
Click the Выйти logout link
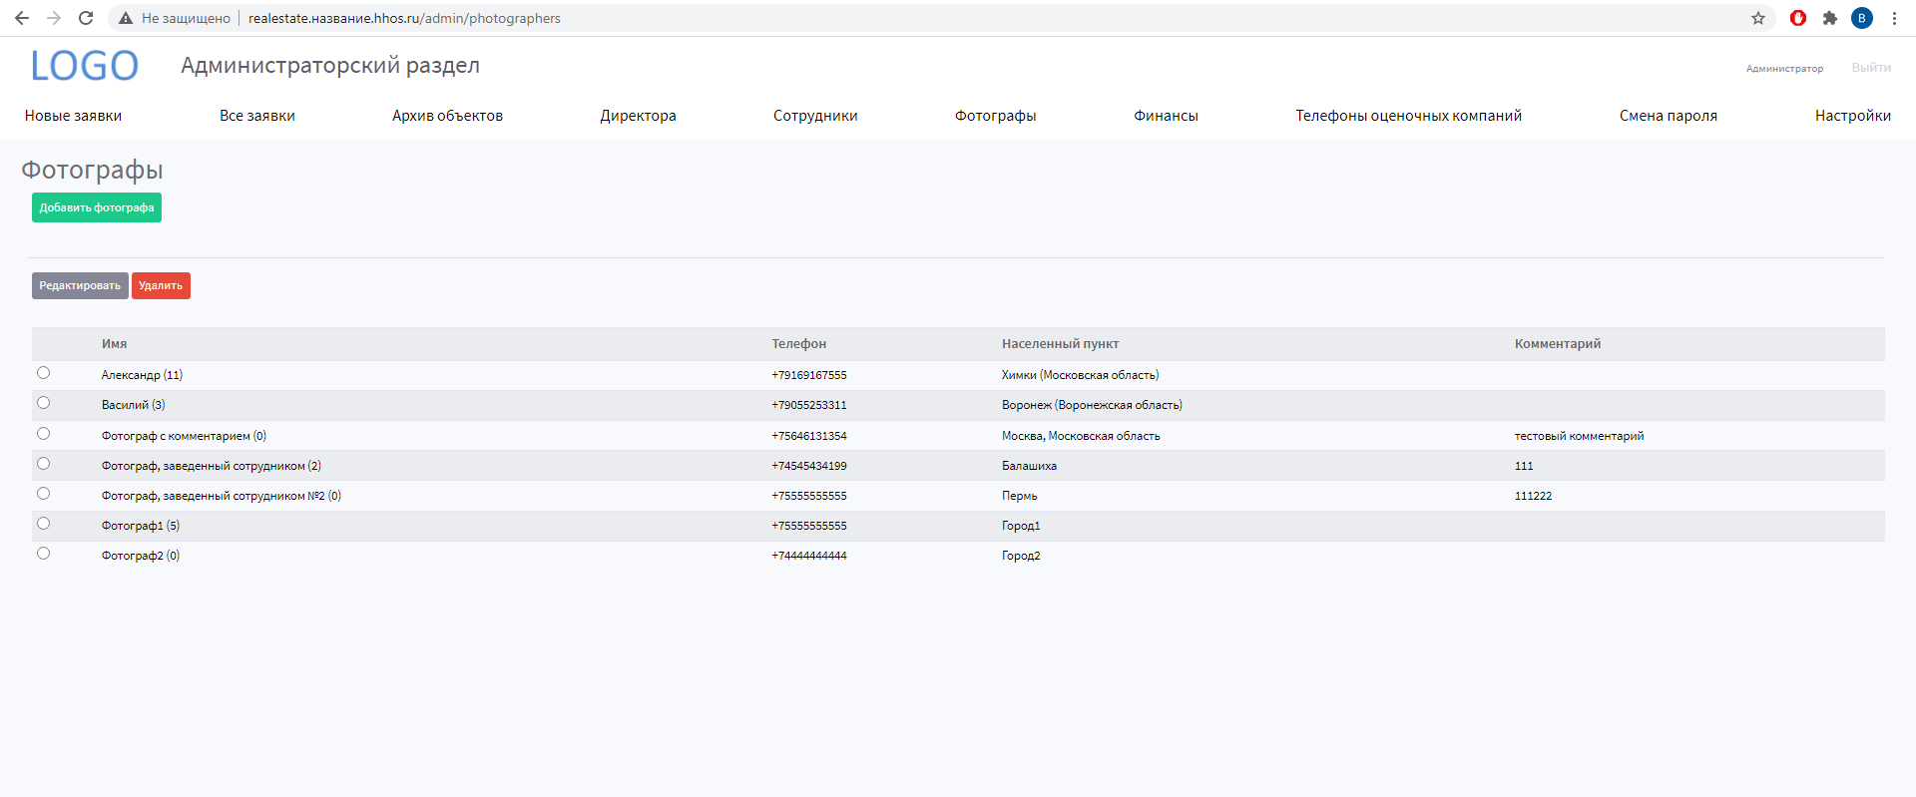tap(1871, 68)
